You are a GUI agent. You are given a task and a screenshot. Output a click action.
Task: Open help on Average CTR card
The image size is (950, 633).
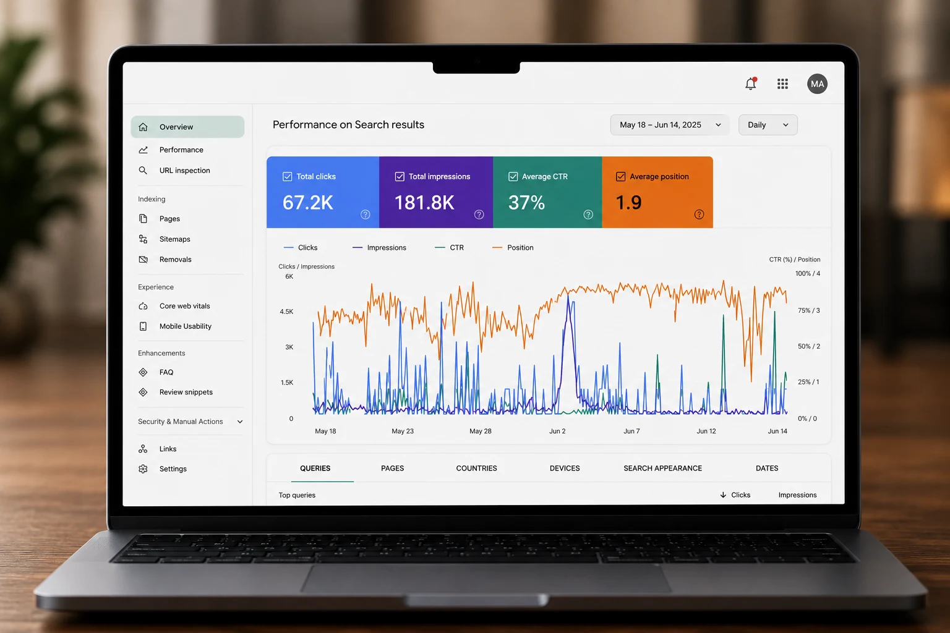tap(588, 215)
